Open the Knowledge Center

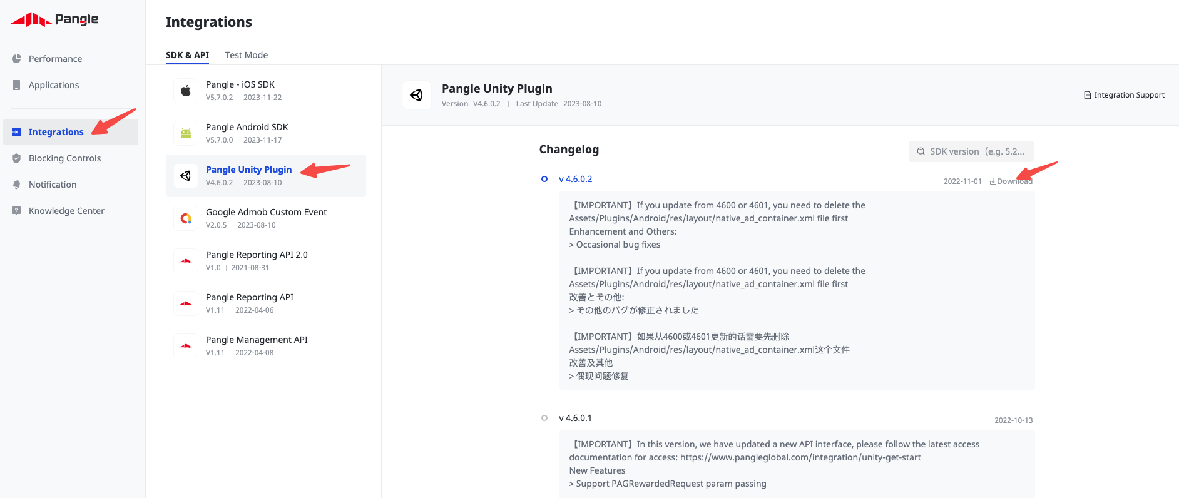pos(71,211)
